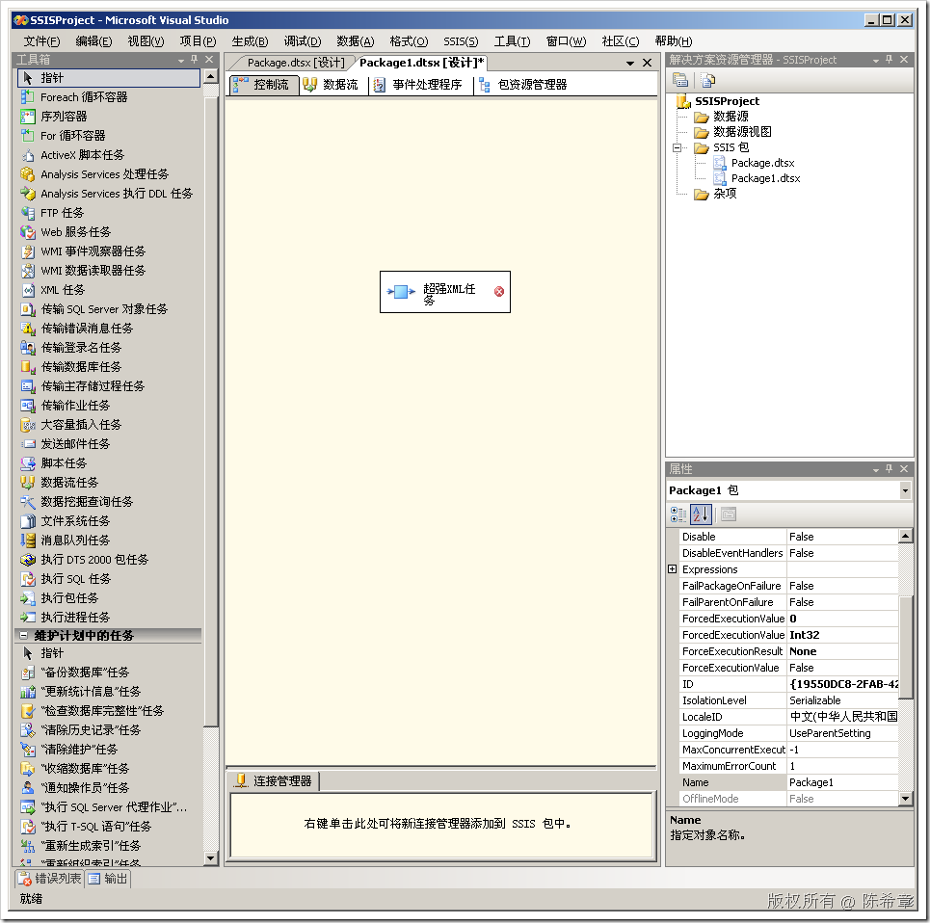
Task: Switch to the 数据流 tab
Action: pyautogui.click(x=331, y=85)
